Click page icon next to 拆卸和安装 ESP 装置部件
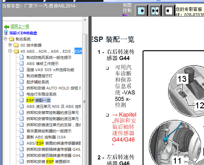Screen dimensions: 204x165 pyautogui.click(x=22, y=161)
